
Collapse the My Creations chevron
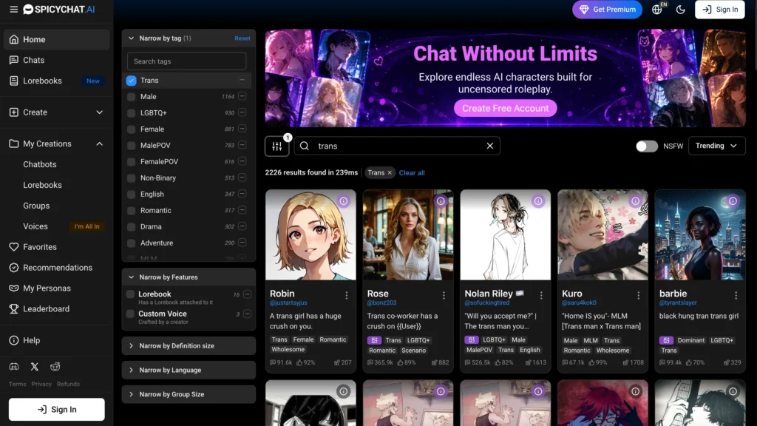(100, 143)
